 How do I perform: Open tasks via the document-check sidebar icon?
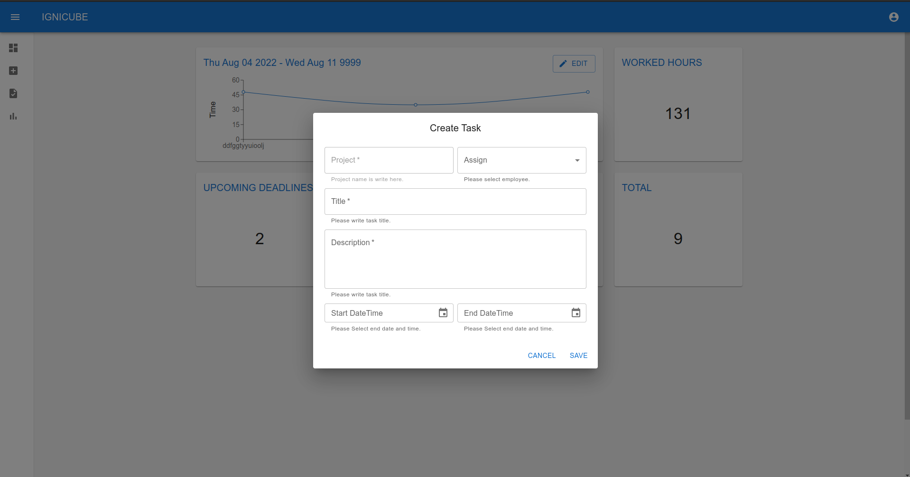coord(13,93)
